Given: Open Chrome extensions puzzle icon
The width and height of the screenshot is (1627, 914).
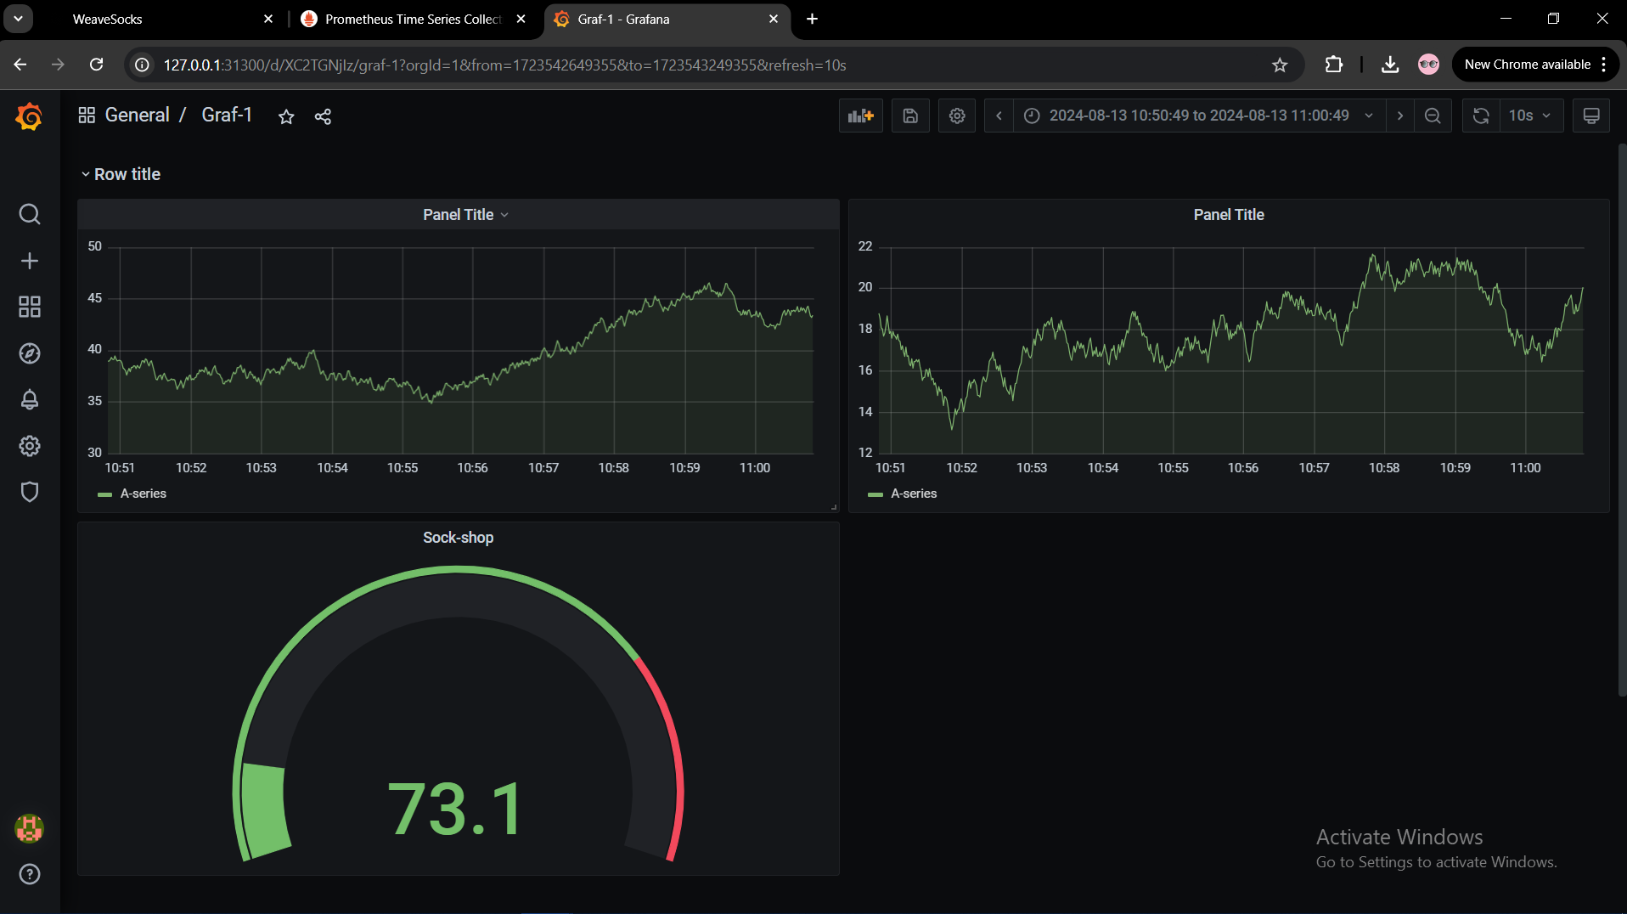Looking at the screenshot, I should [1334, 65].
